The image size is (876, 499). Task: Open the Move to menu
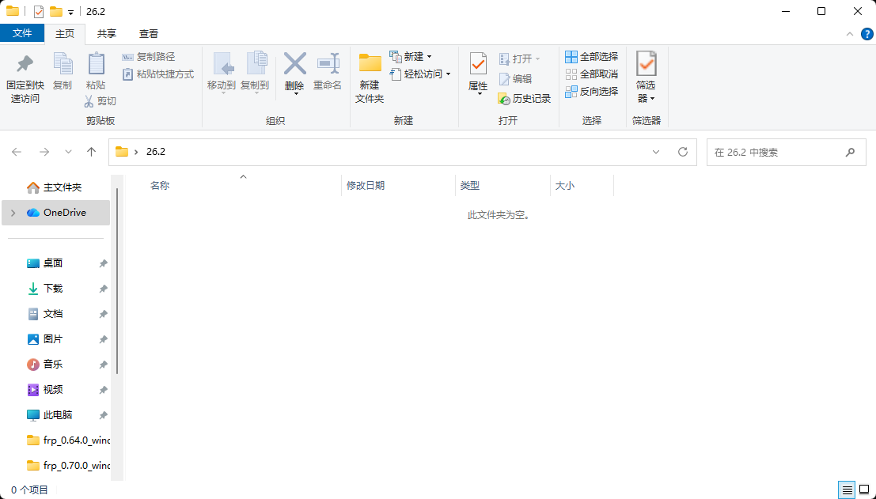[222, 73]
